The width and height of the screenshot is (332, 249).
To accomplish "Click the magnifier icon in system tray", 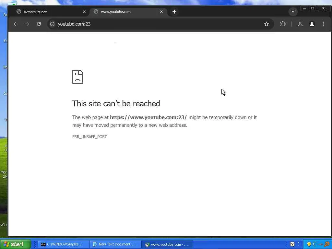I will tap(327, 244).
